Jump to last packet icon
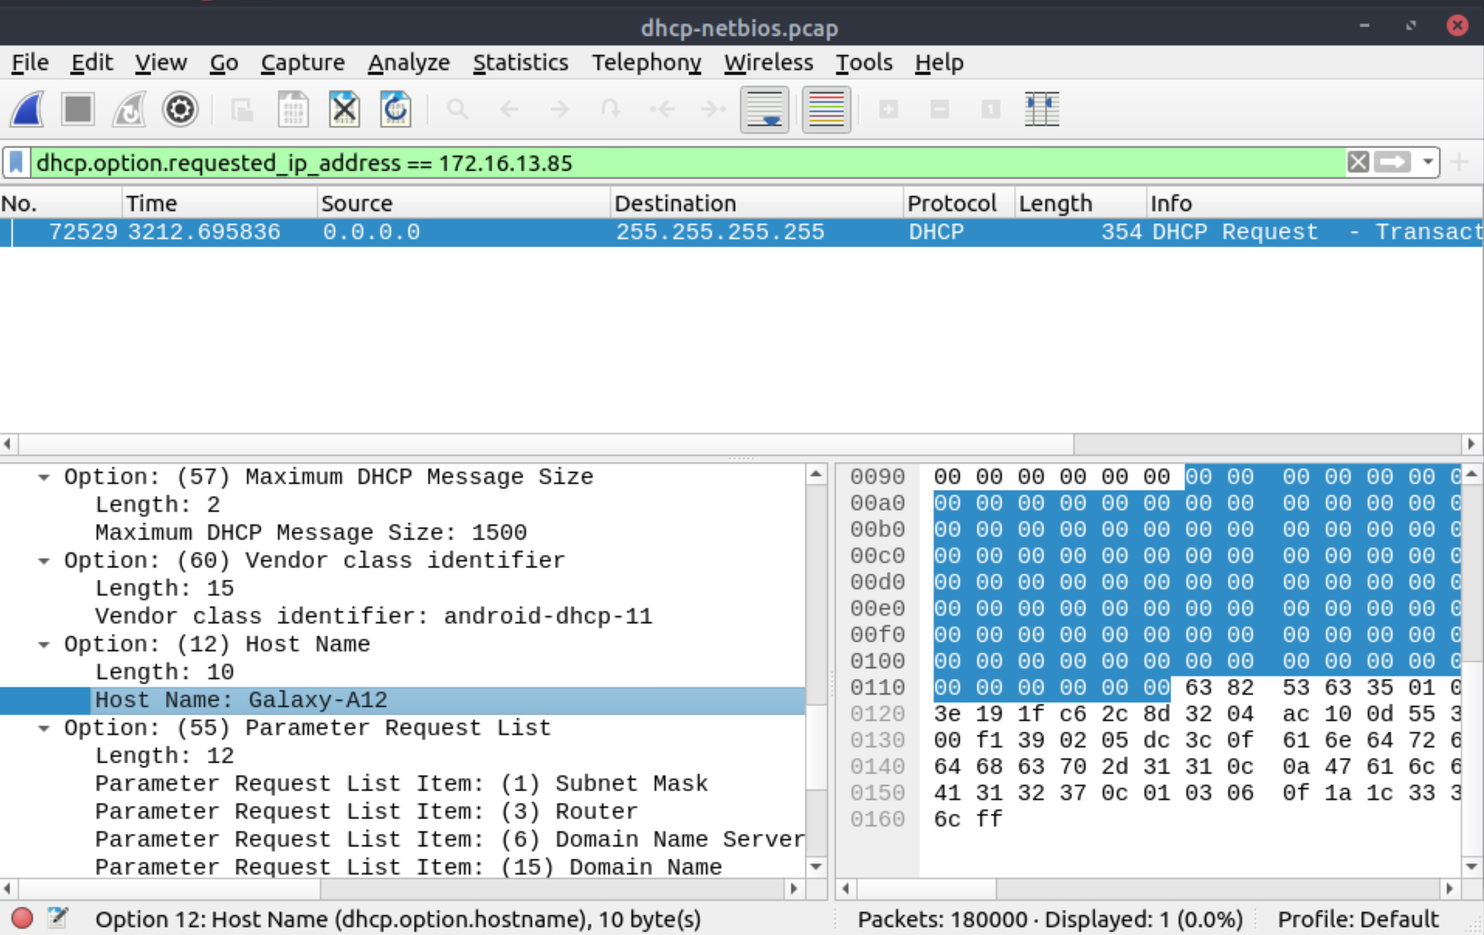 (714, 110)
